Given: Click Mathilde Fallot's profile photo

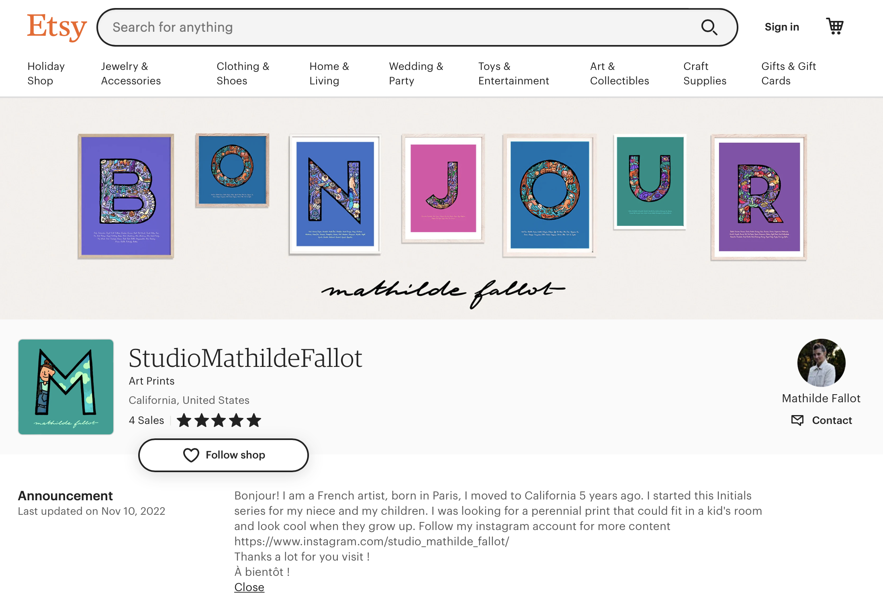Looking at the screenshot, I should 821,362.
